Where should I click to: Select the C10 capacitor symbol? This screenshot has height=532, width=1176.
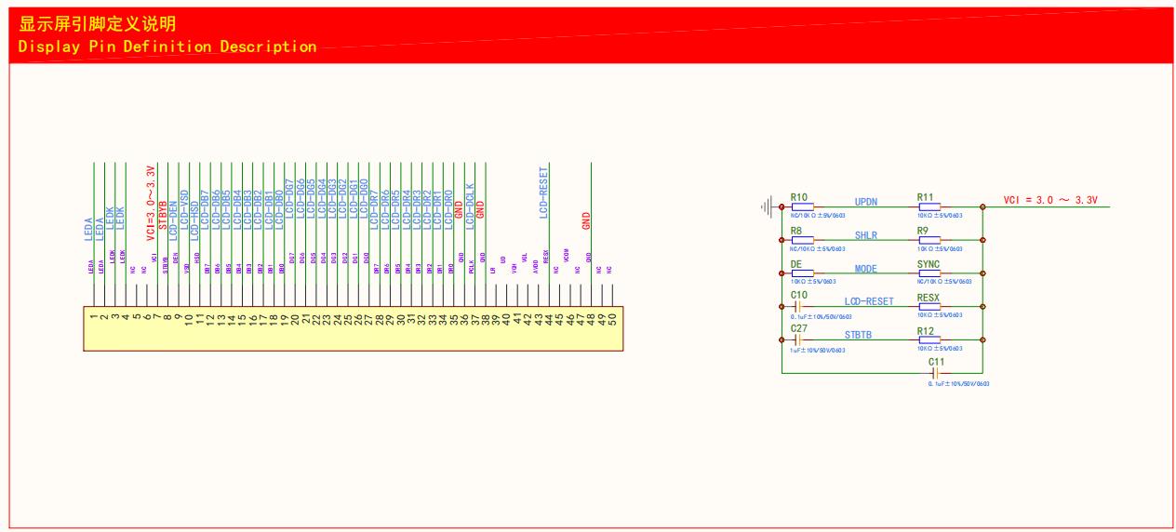[799, 307]
